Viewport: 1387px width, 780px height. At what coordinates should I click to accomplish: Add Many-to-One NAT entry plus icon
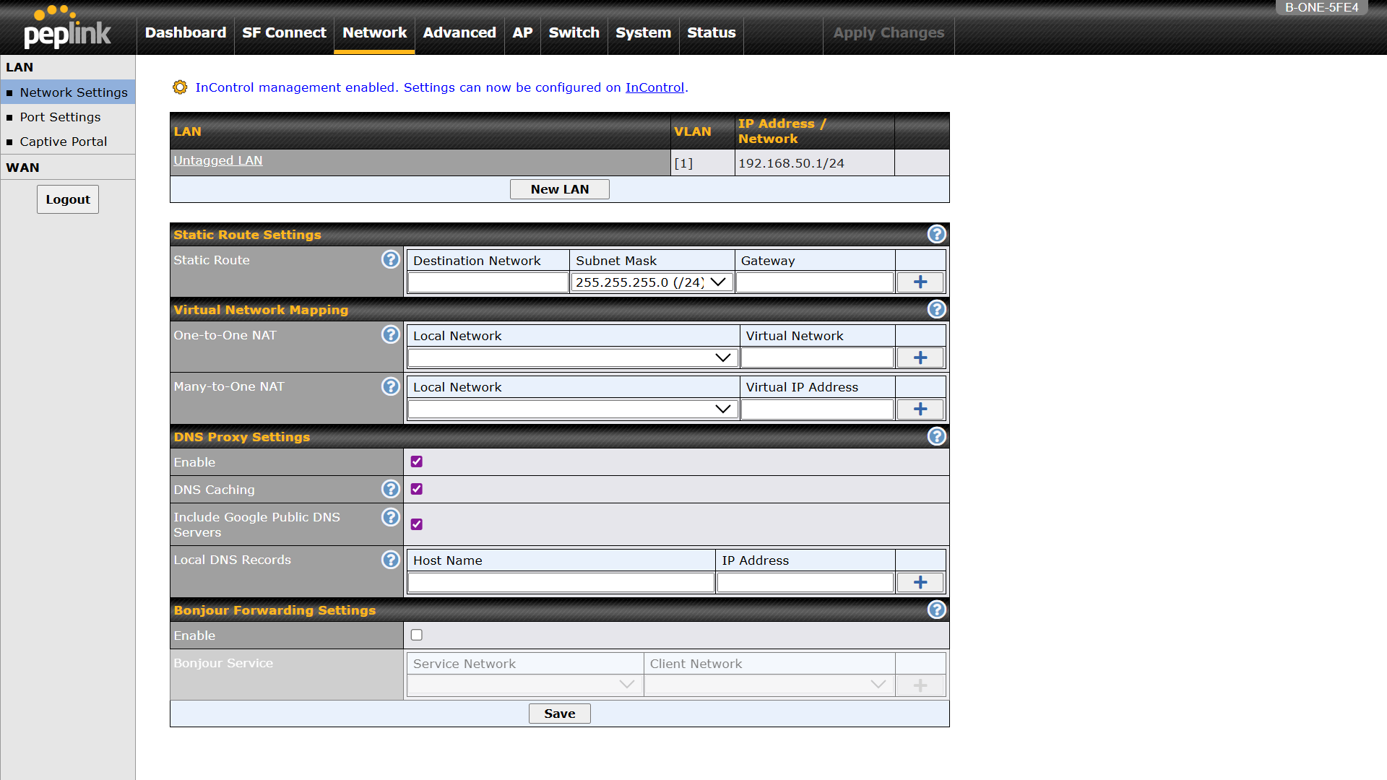(x=920, y=409)
